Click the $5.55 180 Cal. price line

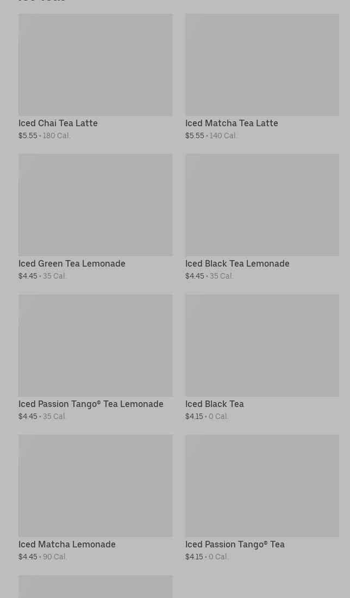tap(45, 135)
